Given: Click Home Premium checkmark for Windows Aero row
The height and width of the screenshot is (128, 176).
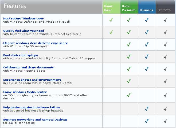Looking at the screenshot, I should [129, 44].
